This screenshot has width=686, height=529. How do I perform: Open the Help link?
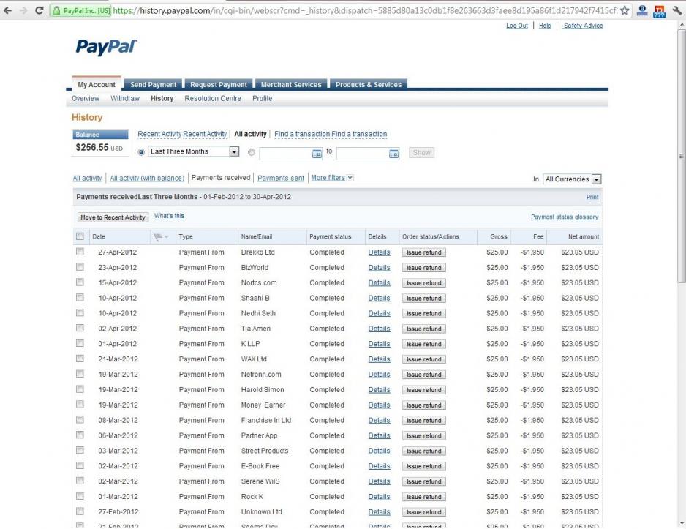point(545,26)
